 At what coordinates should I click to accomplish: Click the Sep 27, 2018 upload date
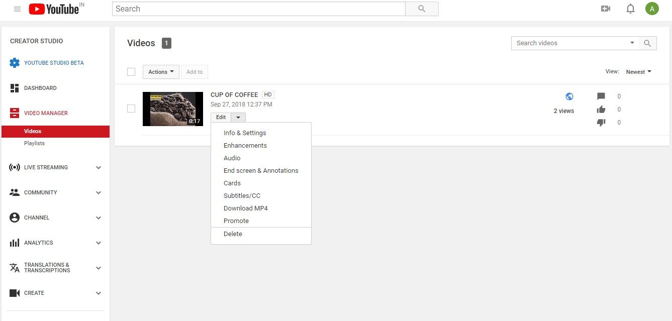pyautogui.click(x=241, y=104)
